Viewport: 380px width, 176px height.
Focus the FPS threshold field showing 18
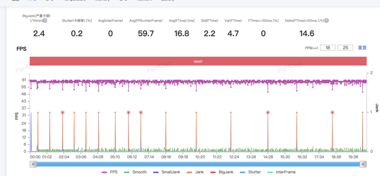(328, 48)
